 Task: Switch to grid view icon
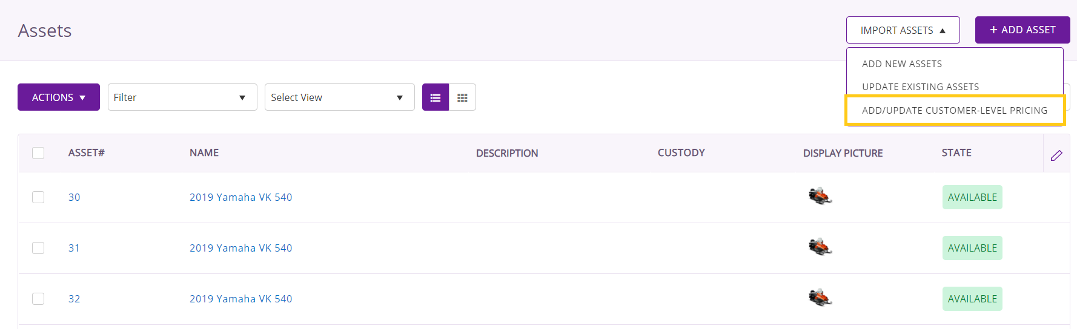[462, 97]
